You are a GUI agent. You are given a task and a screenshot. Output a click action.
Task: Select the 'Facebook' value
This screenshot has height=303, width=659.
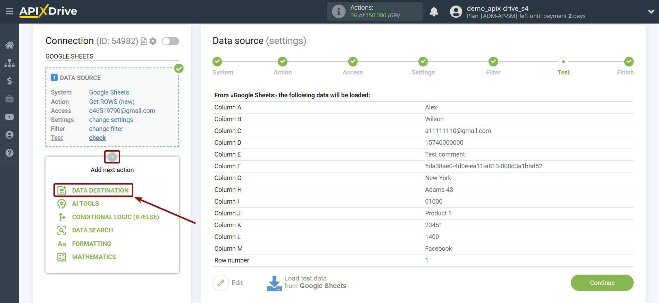pyautogui.click(x=439, y=249)
